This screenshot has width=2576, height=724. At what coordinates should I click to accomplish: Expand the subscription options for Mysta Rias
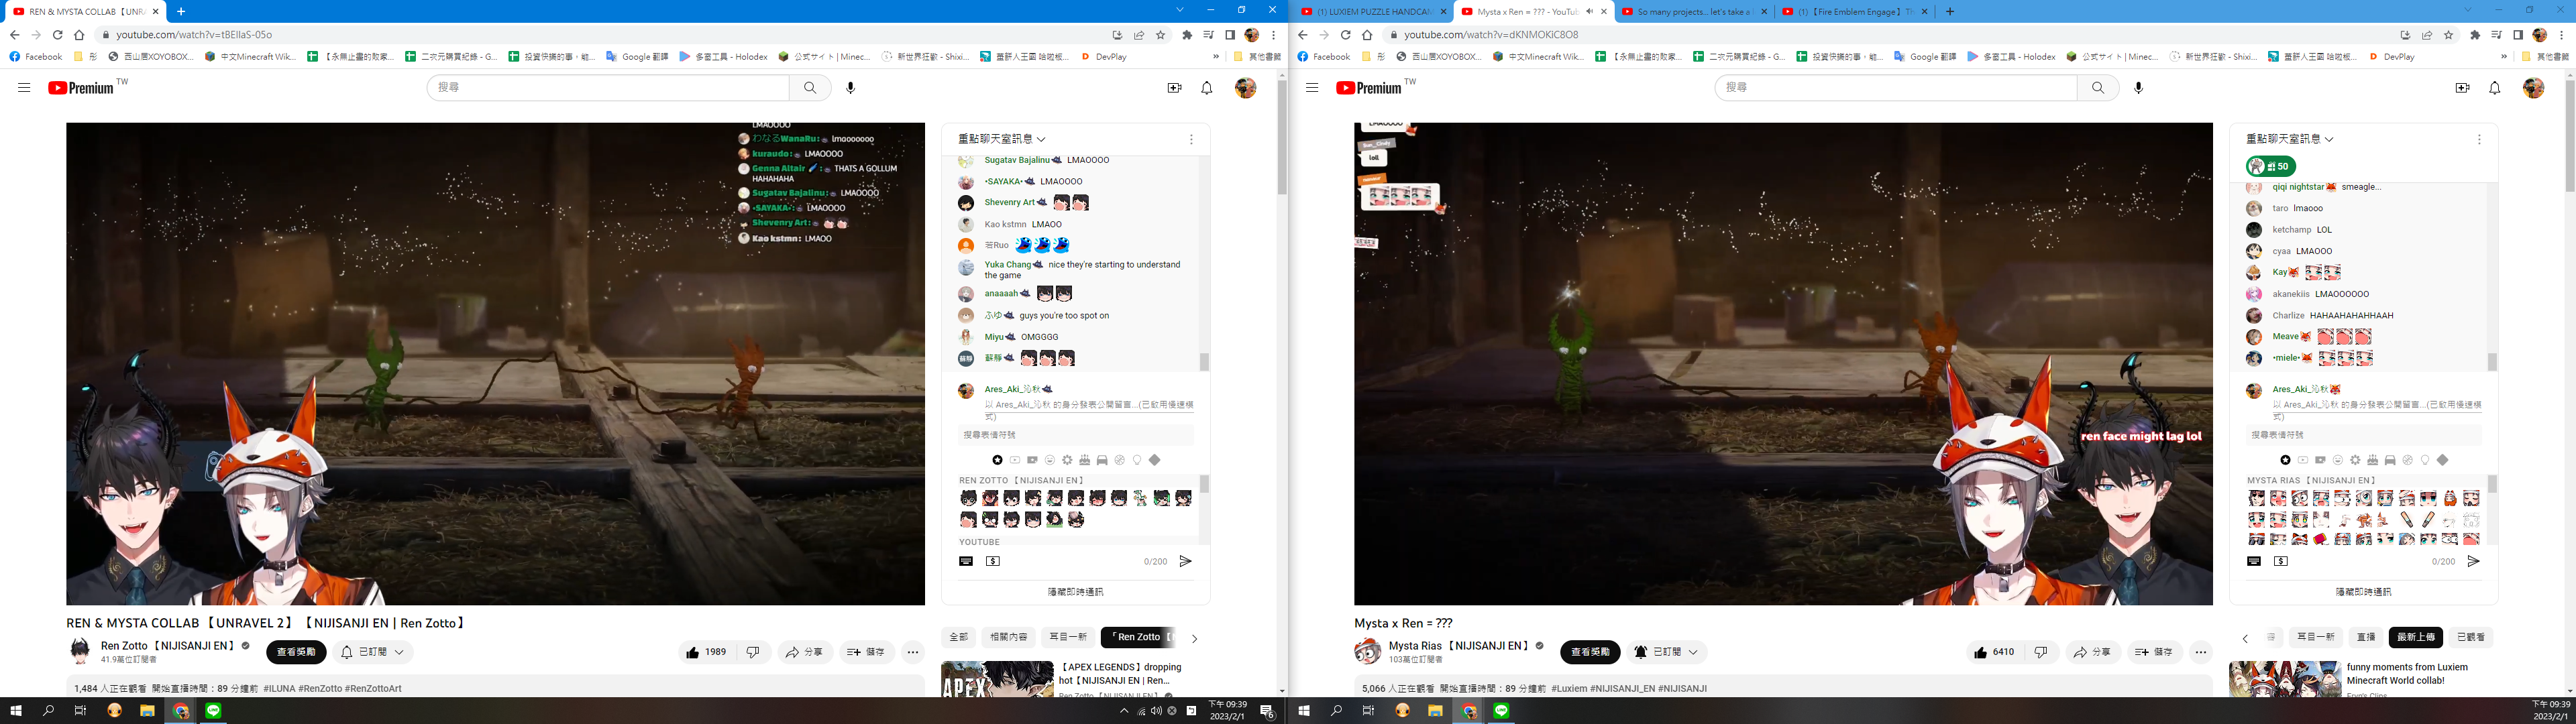(x=1693, y=652)
